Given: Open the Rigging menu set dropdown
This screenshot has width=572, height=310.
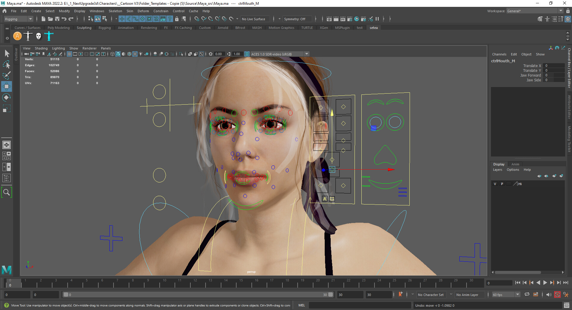Looking at the screenshot, I should tap(18, 19).
